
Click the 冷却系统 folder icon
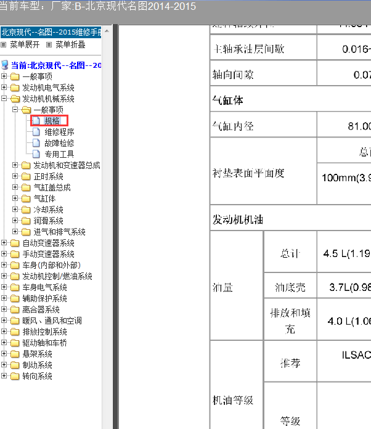pos(26,210)
